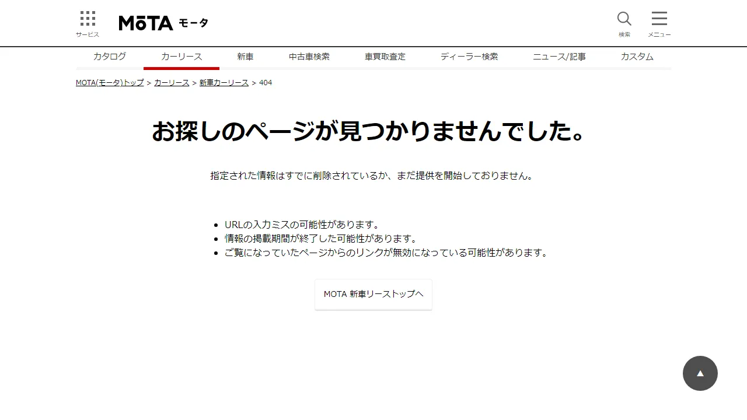Viewport: 747px width, 420px height.
Task: Open the カーリース breadcrumb link
Action: click(x=171, y=83)
